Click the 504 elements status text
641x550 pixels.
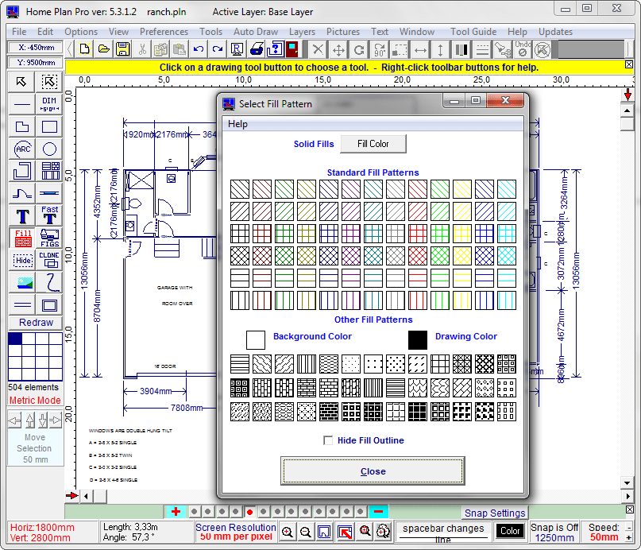tap(33, 387)
